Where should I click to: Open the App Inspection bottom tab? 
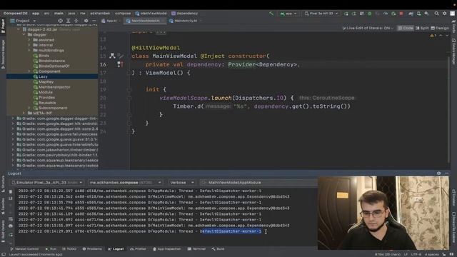(166, 249)
